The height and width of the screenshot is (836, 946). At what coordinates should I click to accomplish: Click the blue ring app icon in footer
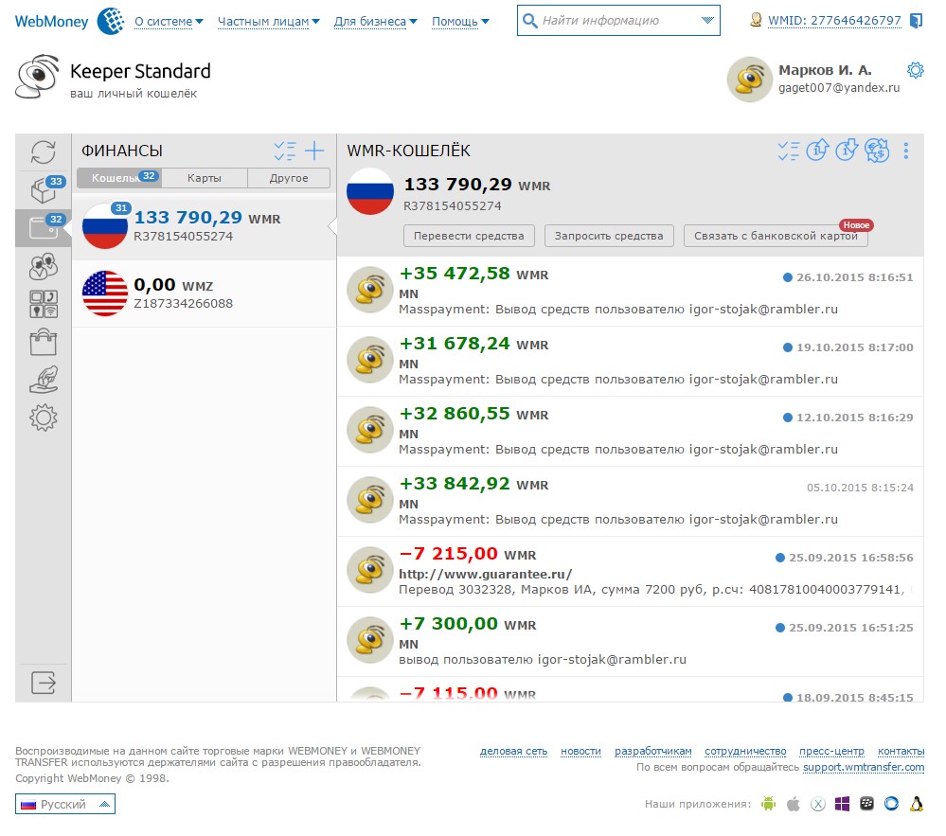pyautogui.click(x=891, y=804)
